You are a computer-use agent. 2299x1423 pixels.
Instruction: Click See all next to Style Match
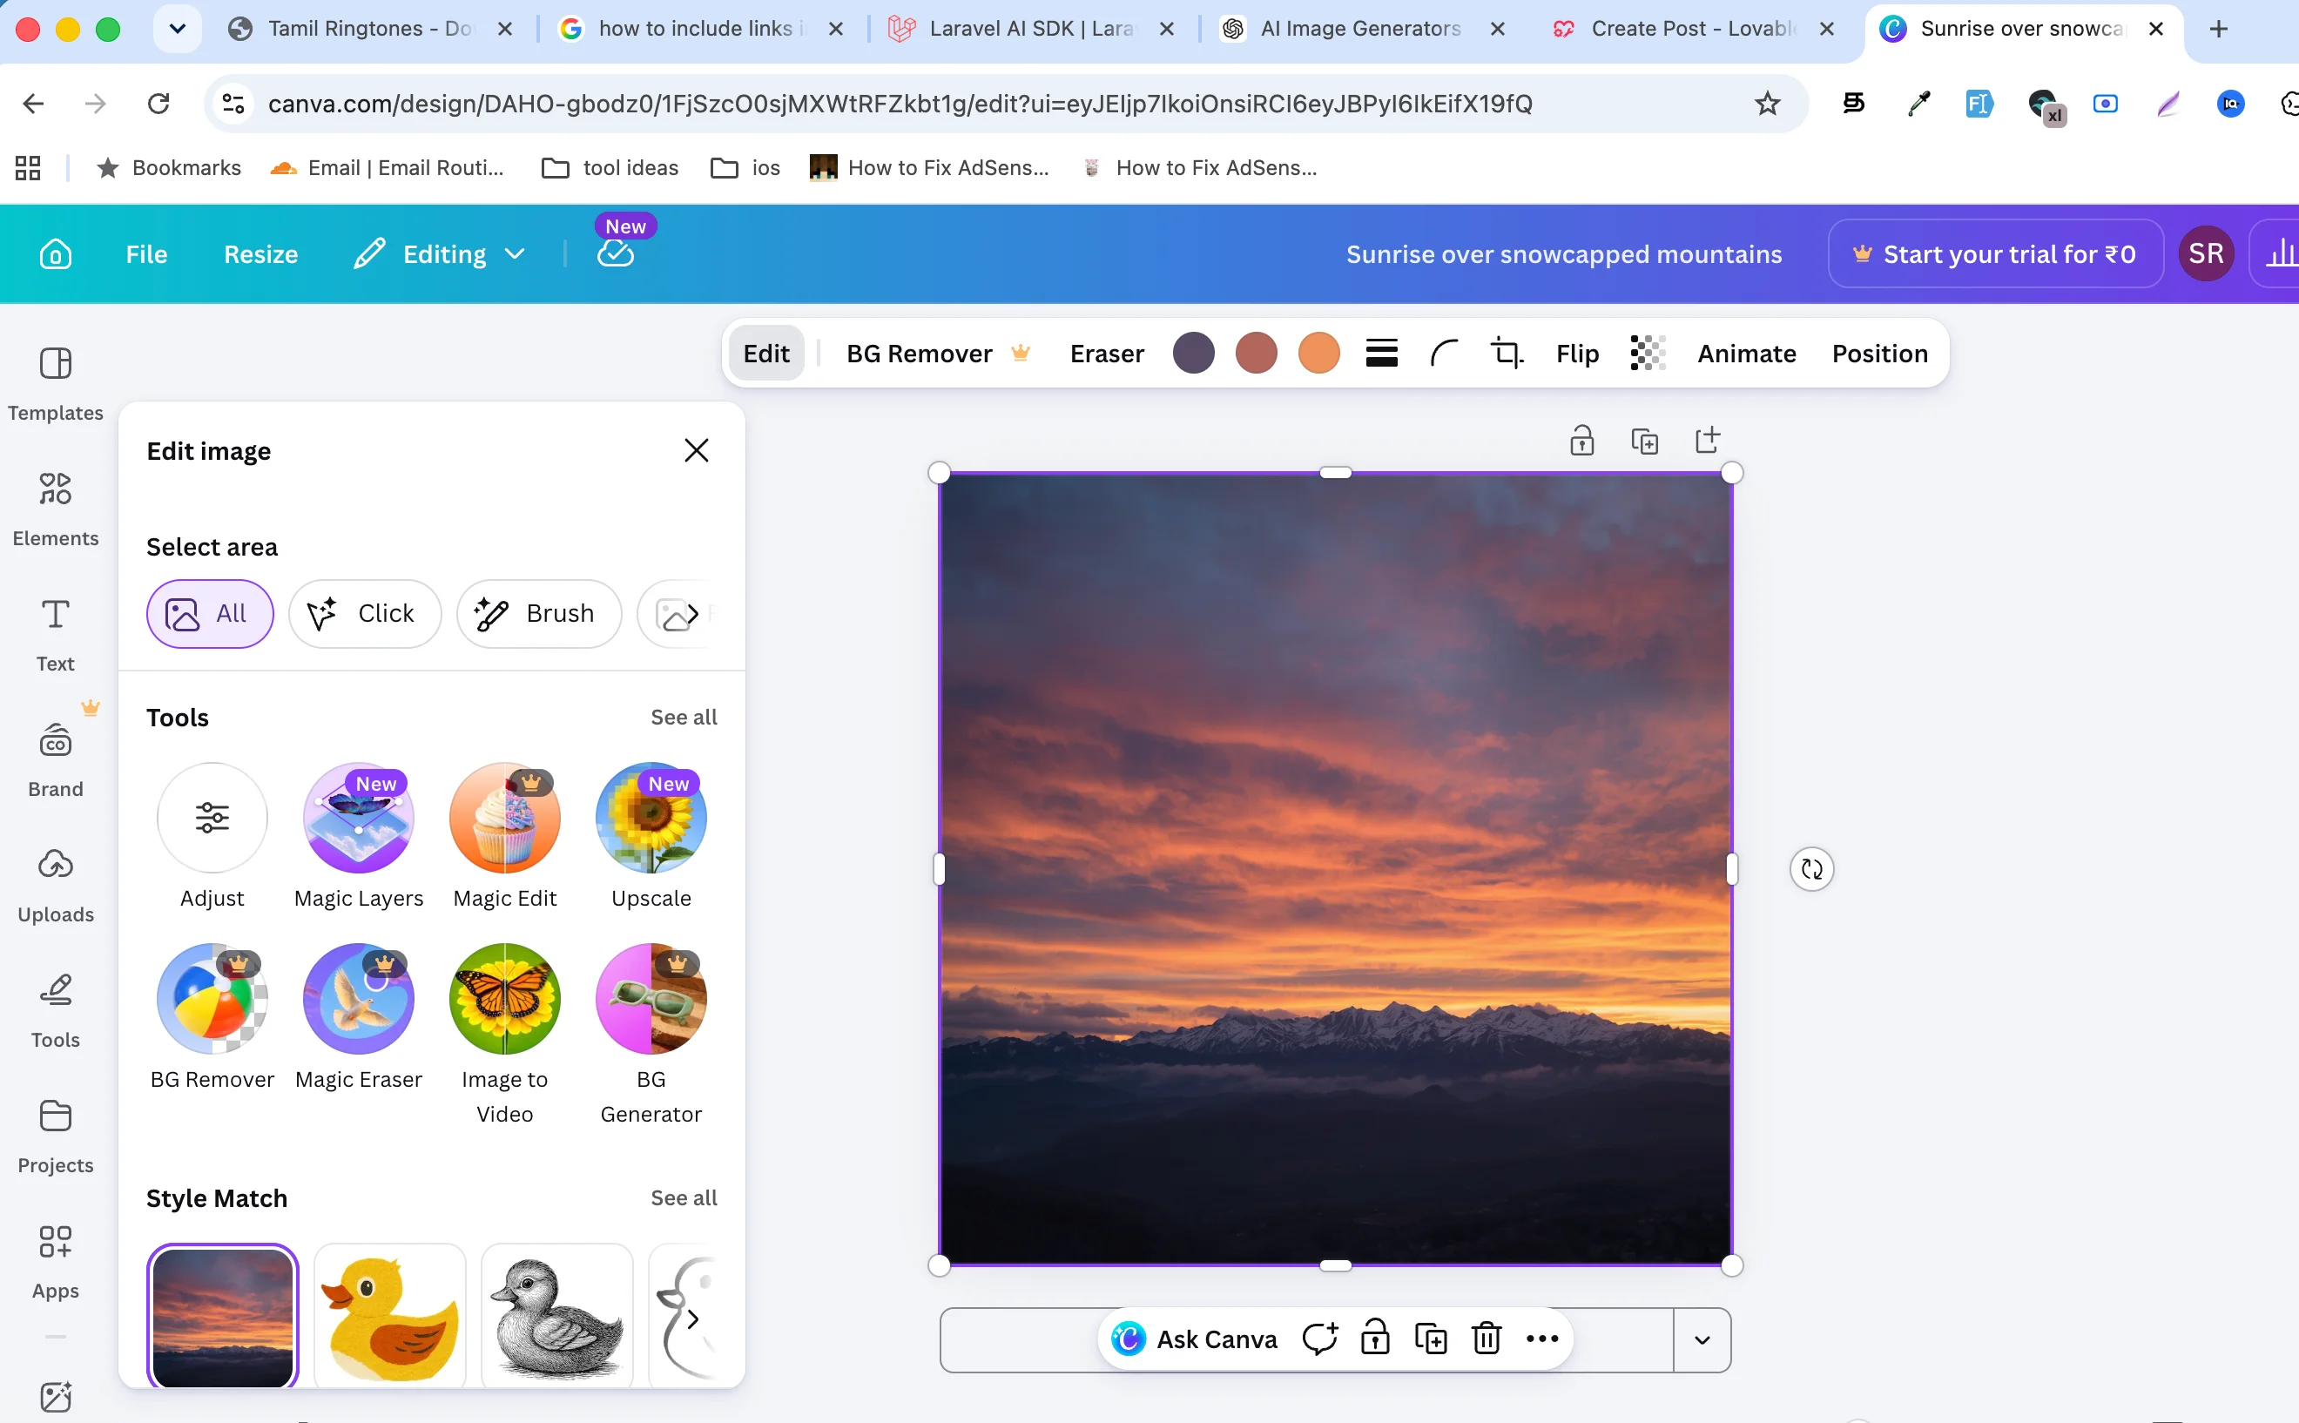[684, 1198]
